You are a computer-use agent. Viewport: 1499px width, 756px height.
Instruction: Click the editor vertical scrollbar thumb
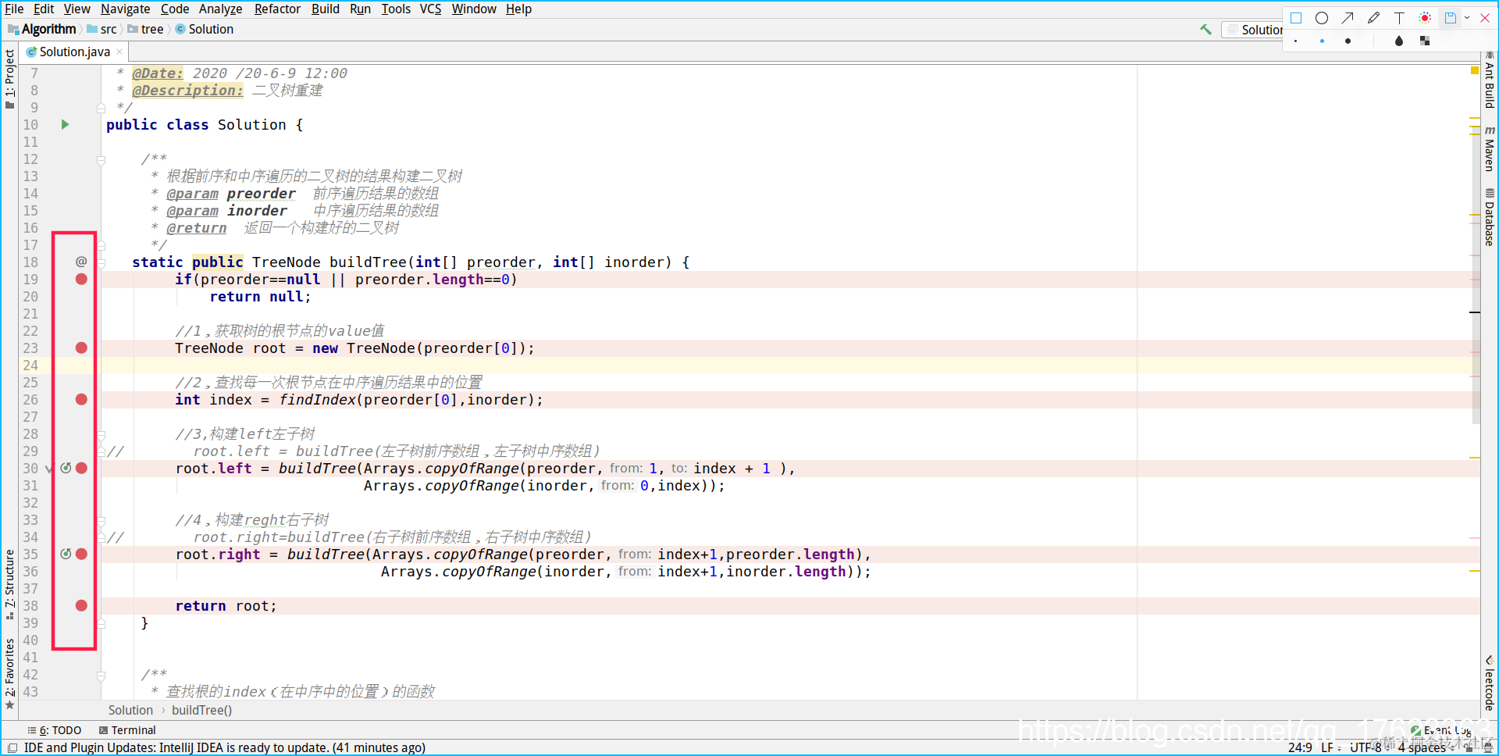[x=1476, y=273]
